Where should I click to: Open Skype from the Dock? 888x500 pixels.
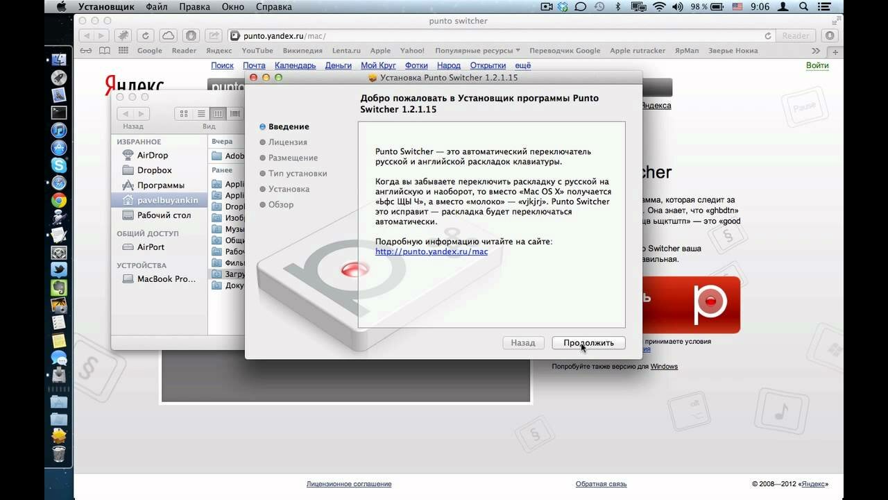[58, 165]
